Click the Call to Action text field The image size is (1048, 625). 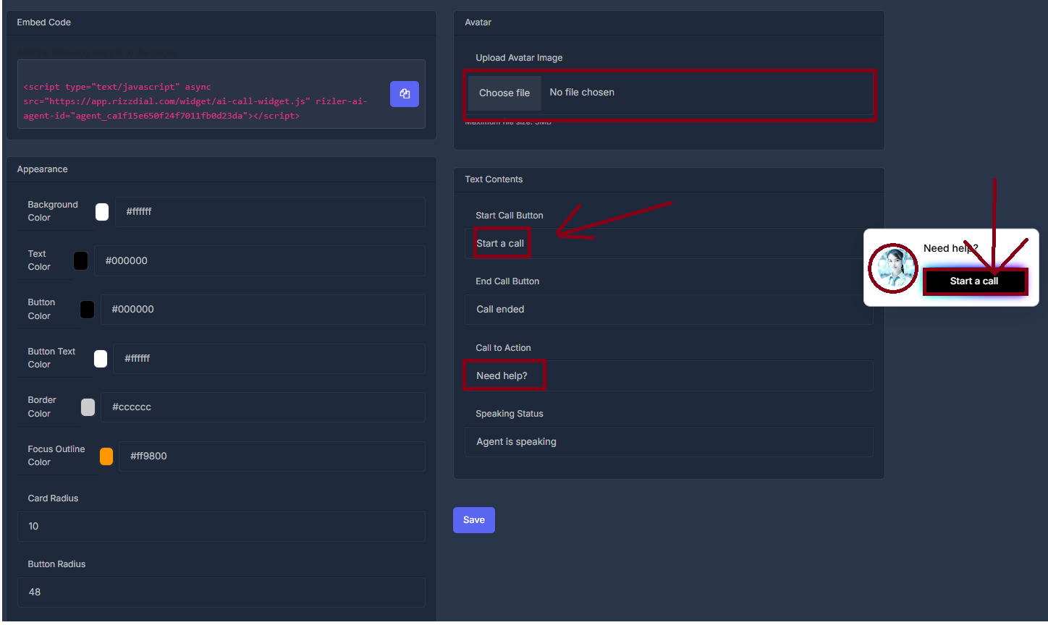click(x=669, y=375)
